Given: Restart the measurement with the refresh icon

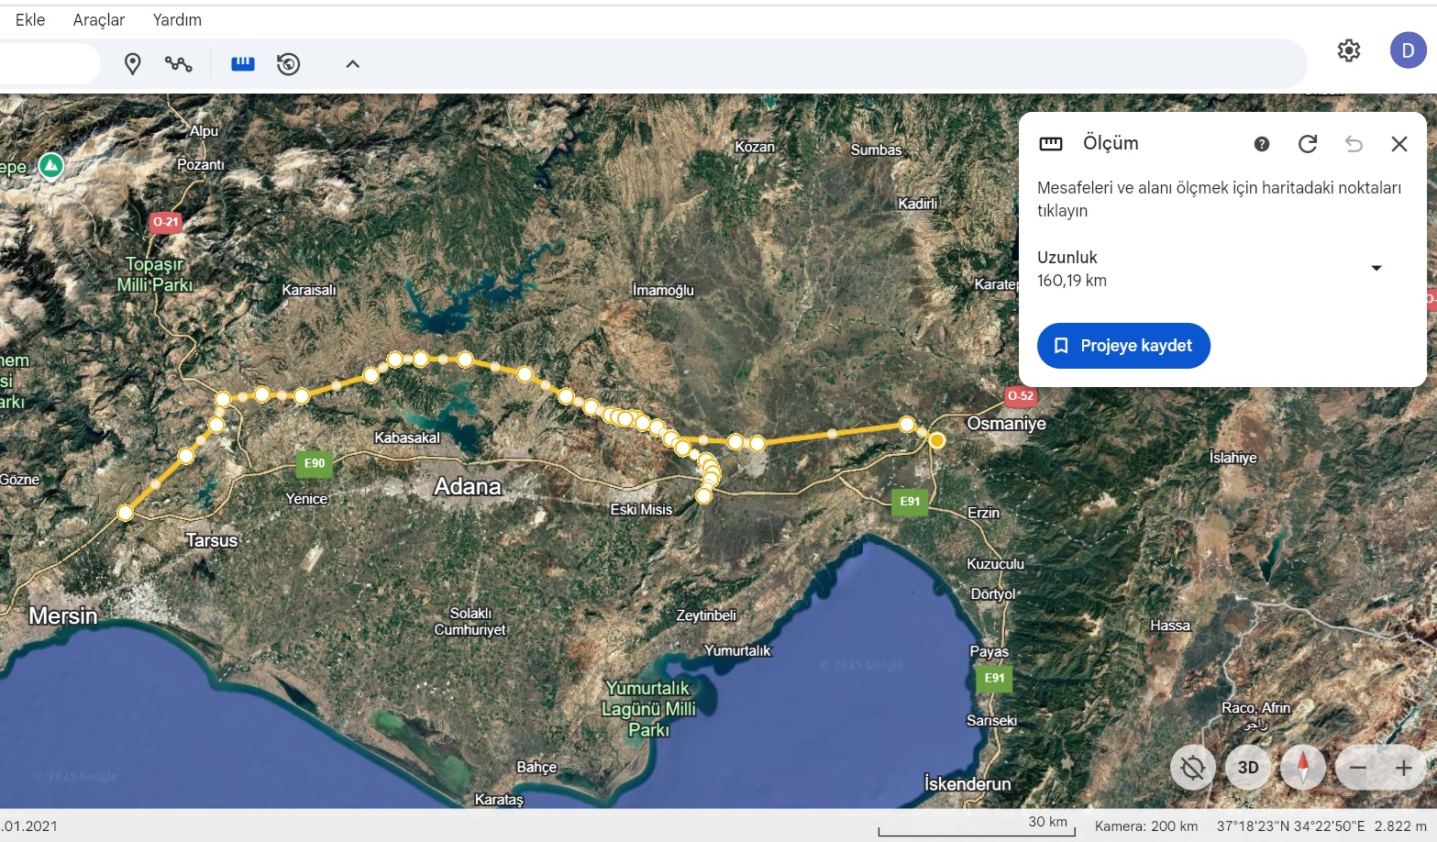Looking at the screenshot, I should coord(1308,144).
